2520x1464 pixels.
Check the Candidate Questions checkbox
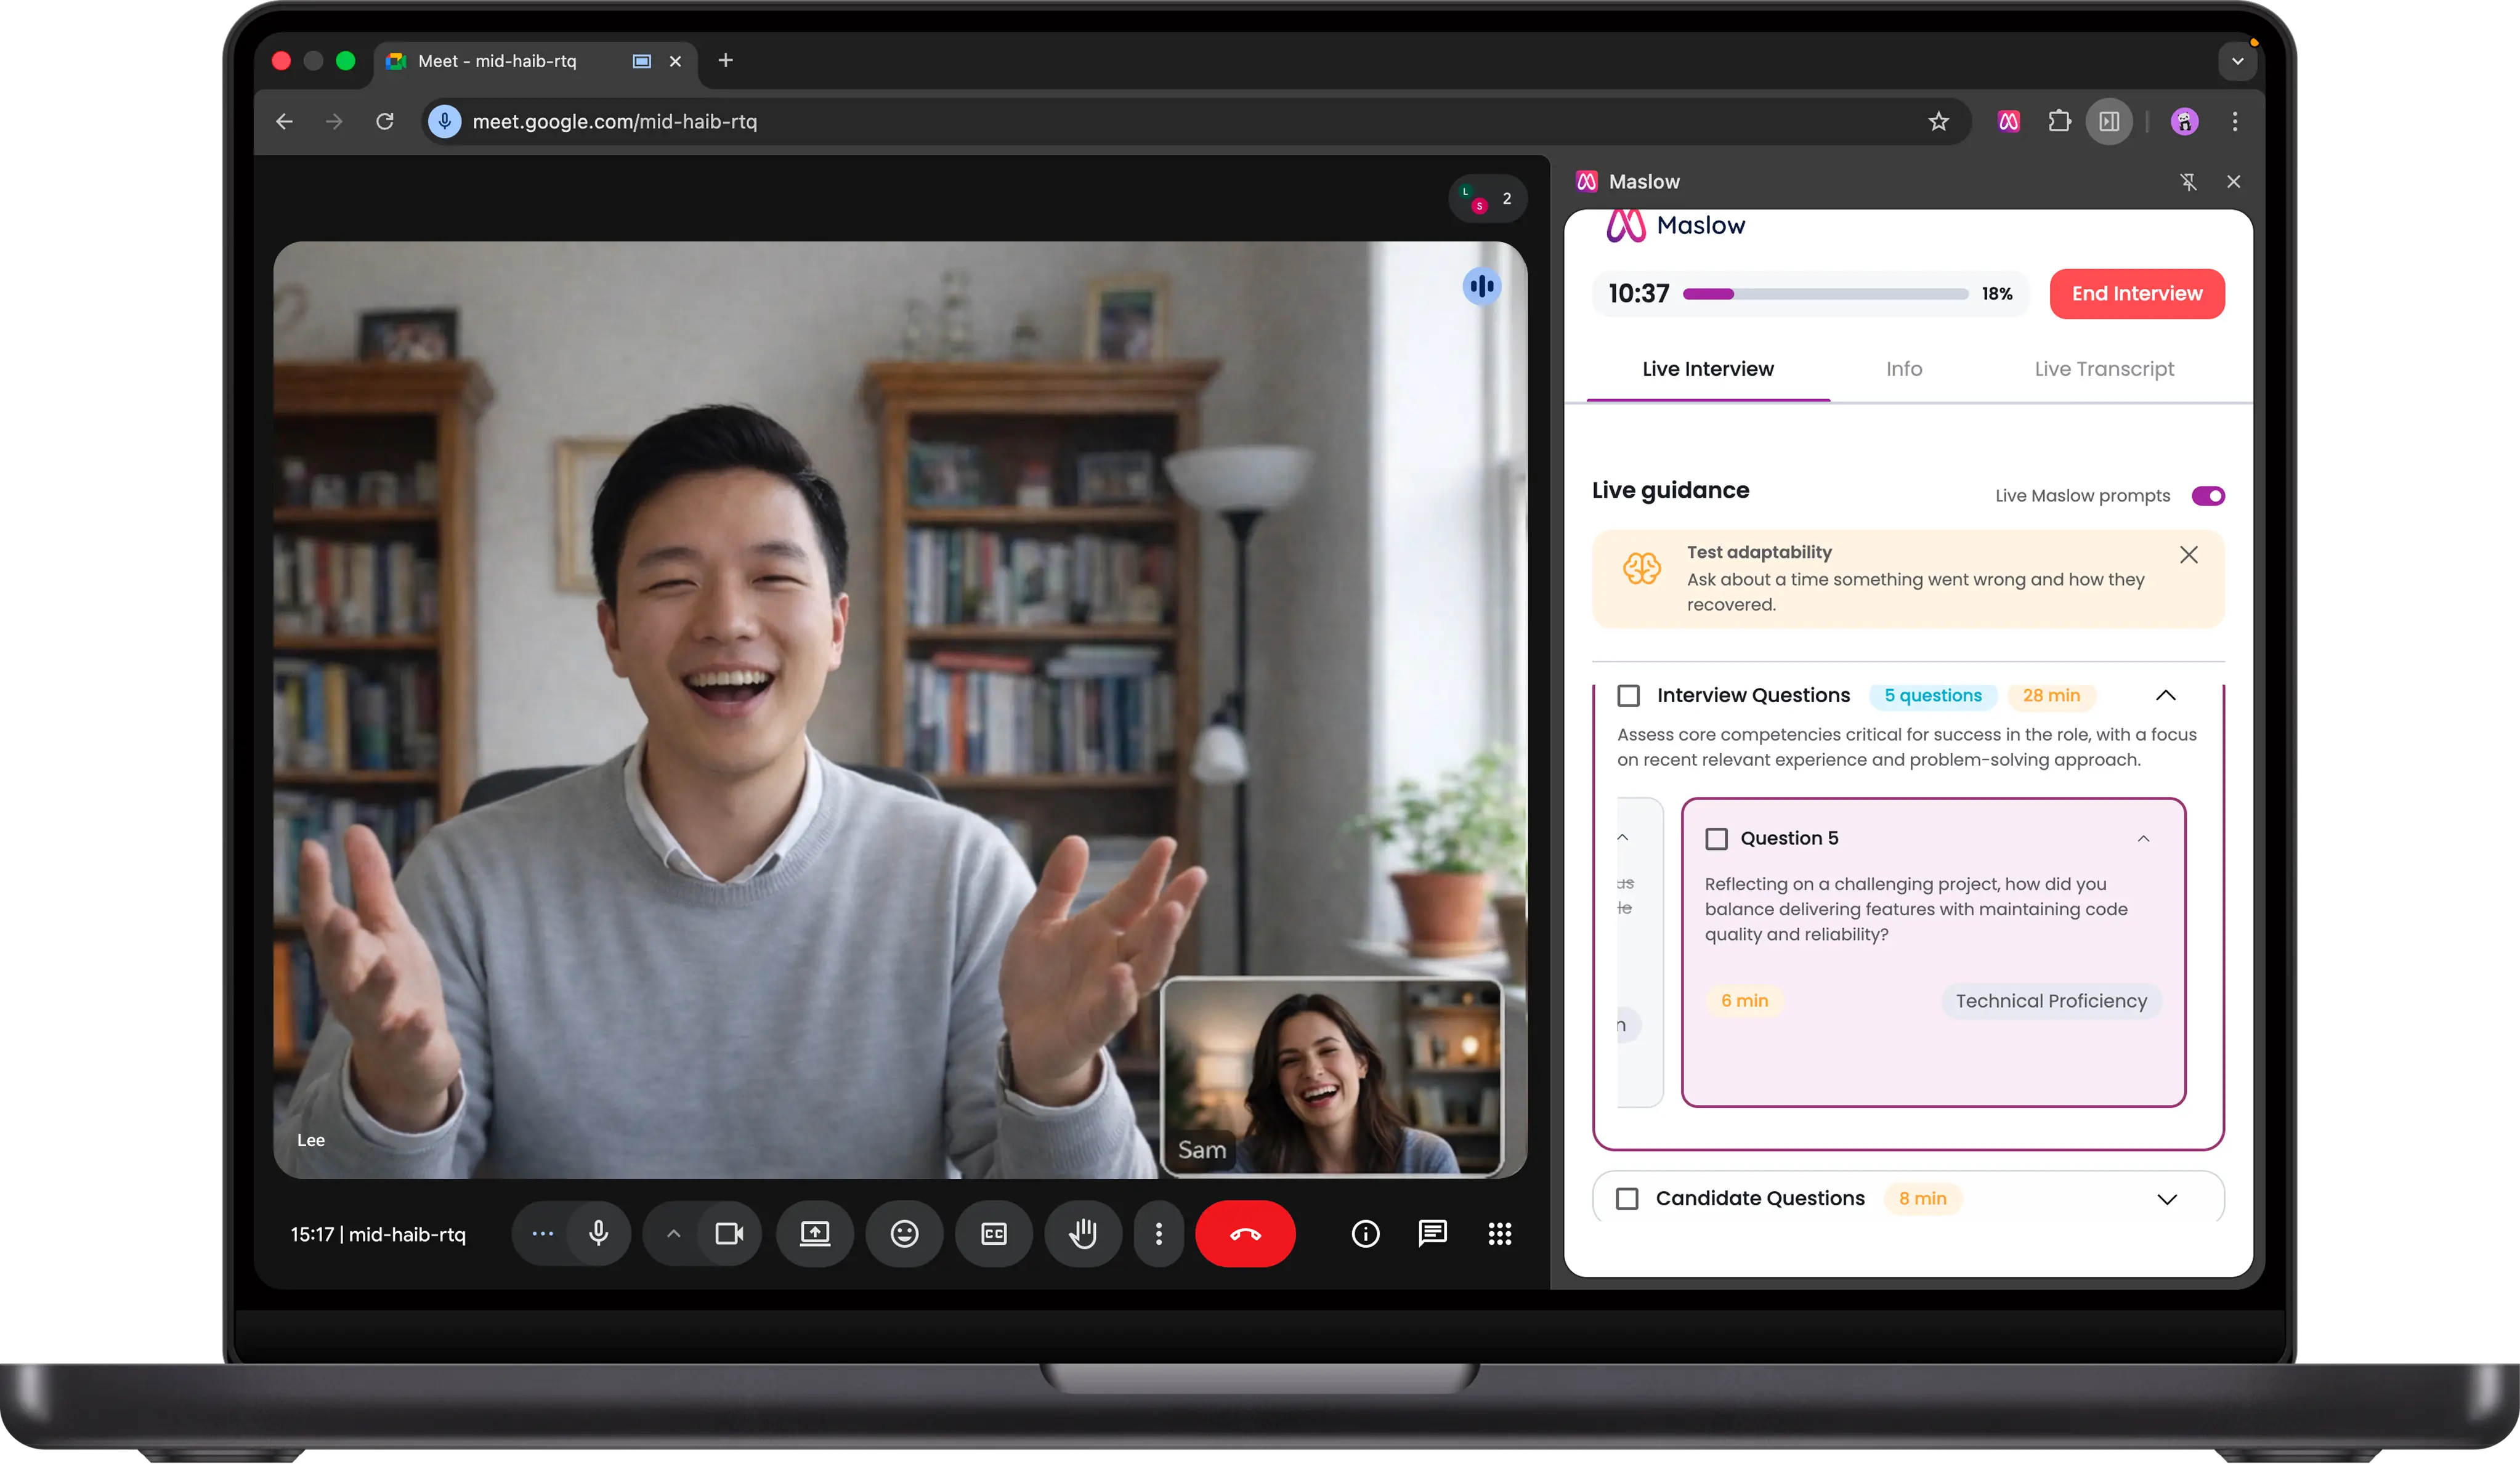click(1627, 1198)
